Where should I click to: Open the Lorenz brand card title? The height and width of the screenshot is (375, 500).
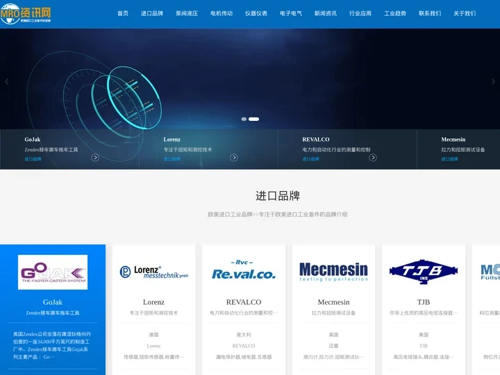tap(153, 302)
